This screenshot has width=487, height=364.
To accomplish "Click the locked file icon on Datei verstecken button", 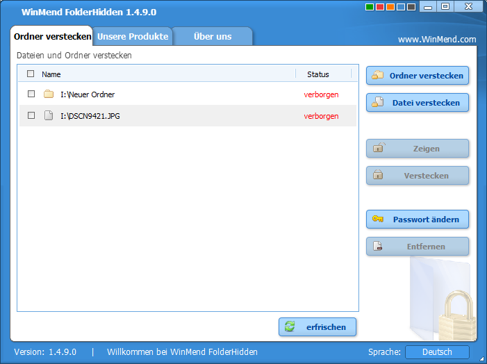I will 378,102.
